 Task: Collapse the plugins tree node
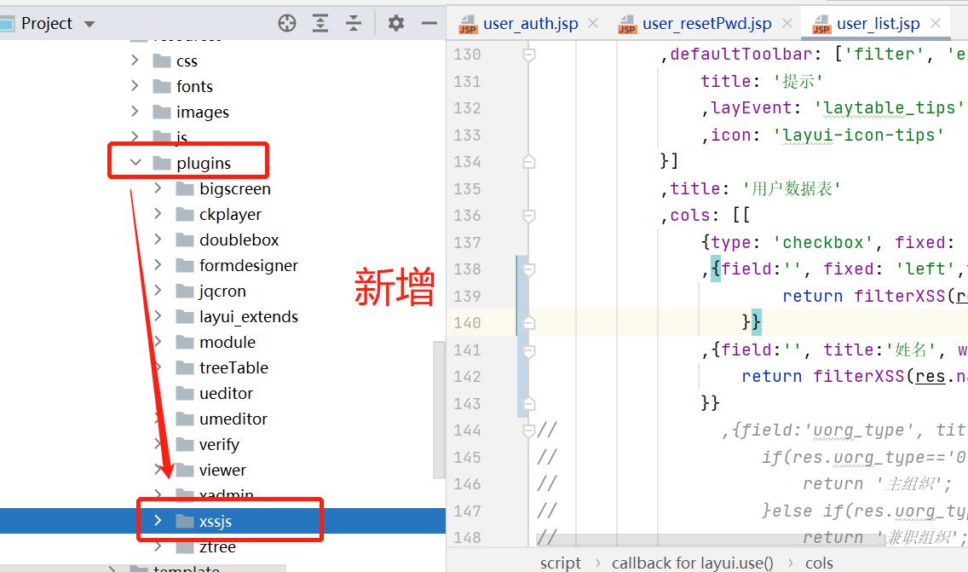(x=135, y=162)
